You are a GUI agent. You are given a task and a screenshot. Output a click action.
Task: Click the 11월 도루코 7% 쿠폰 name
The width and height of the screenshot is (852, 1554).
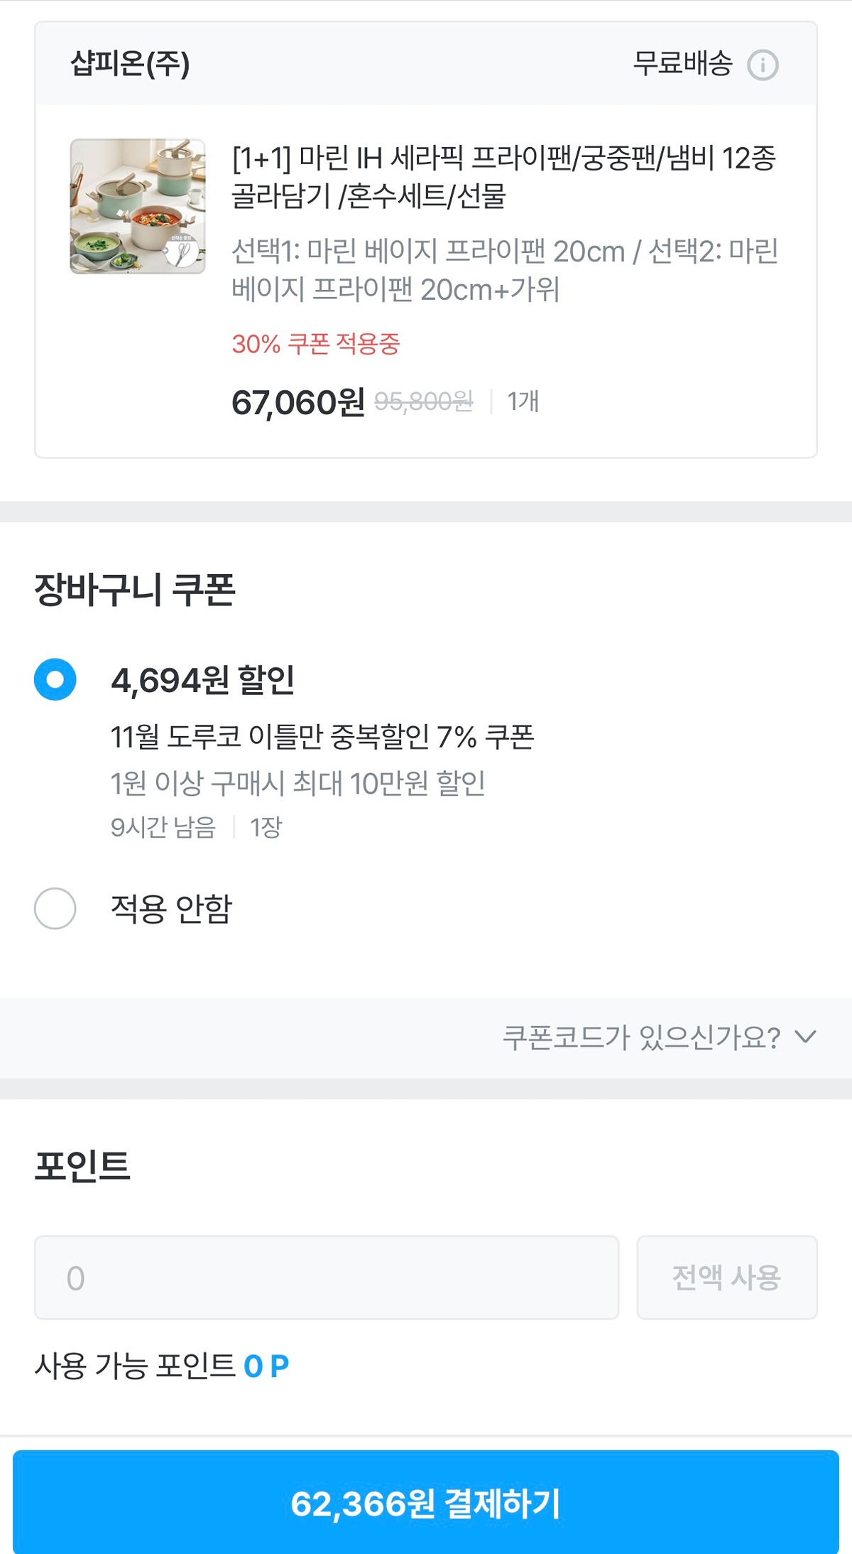tap(322, 737)
